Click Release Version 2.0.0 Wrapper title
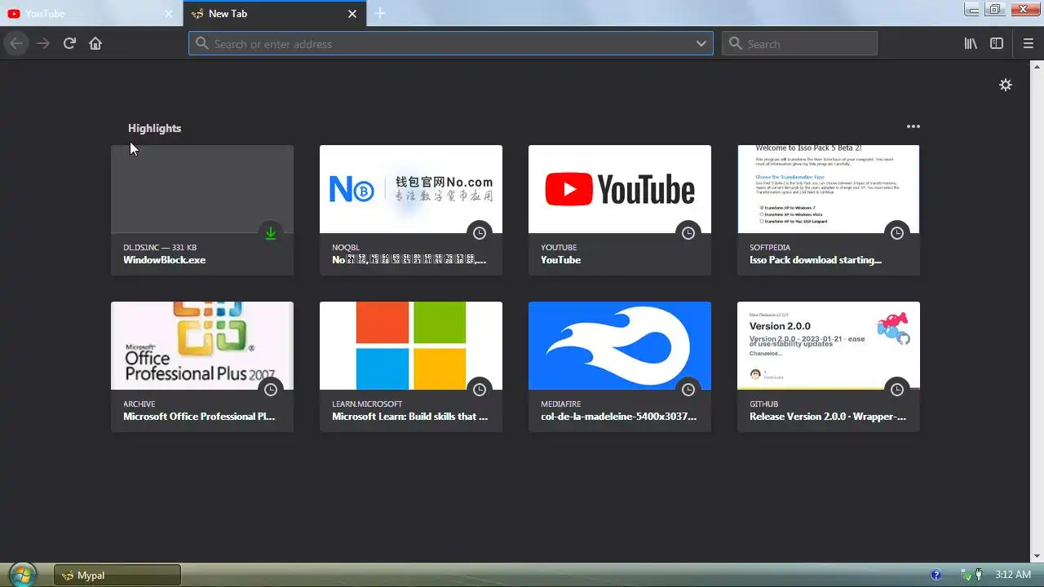The width and height of the screenshot is (1044, 587). pos(828,417)
